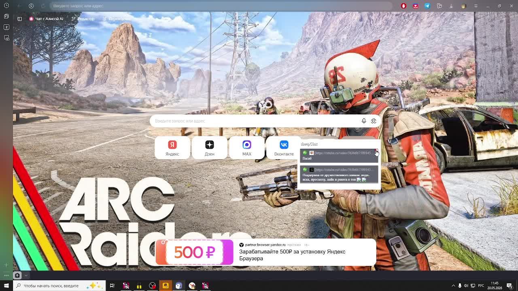Open the Редактор tool
Image resolution: width=518 pixels, height=291 pixels.
click(83, 19)
